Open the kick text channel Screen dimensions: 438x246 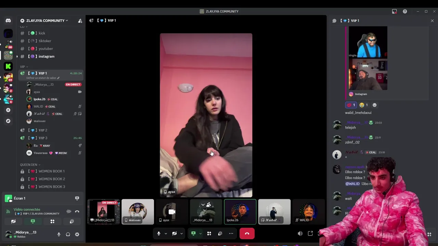pyautogui.click(x=50, y=33)
